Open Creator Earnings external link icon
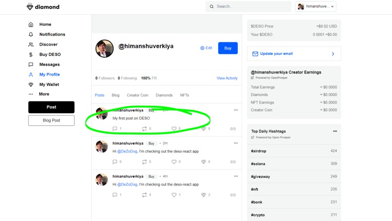 point(252,78)
